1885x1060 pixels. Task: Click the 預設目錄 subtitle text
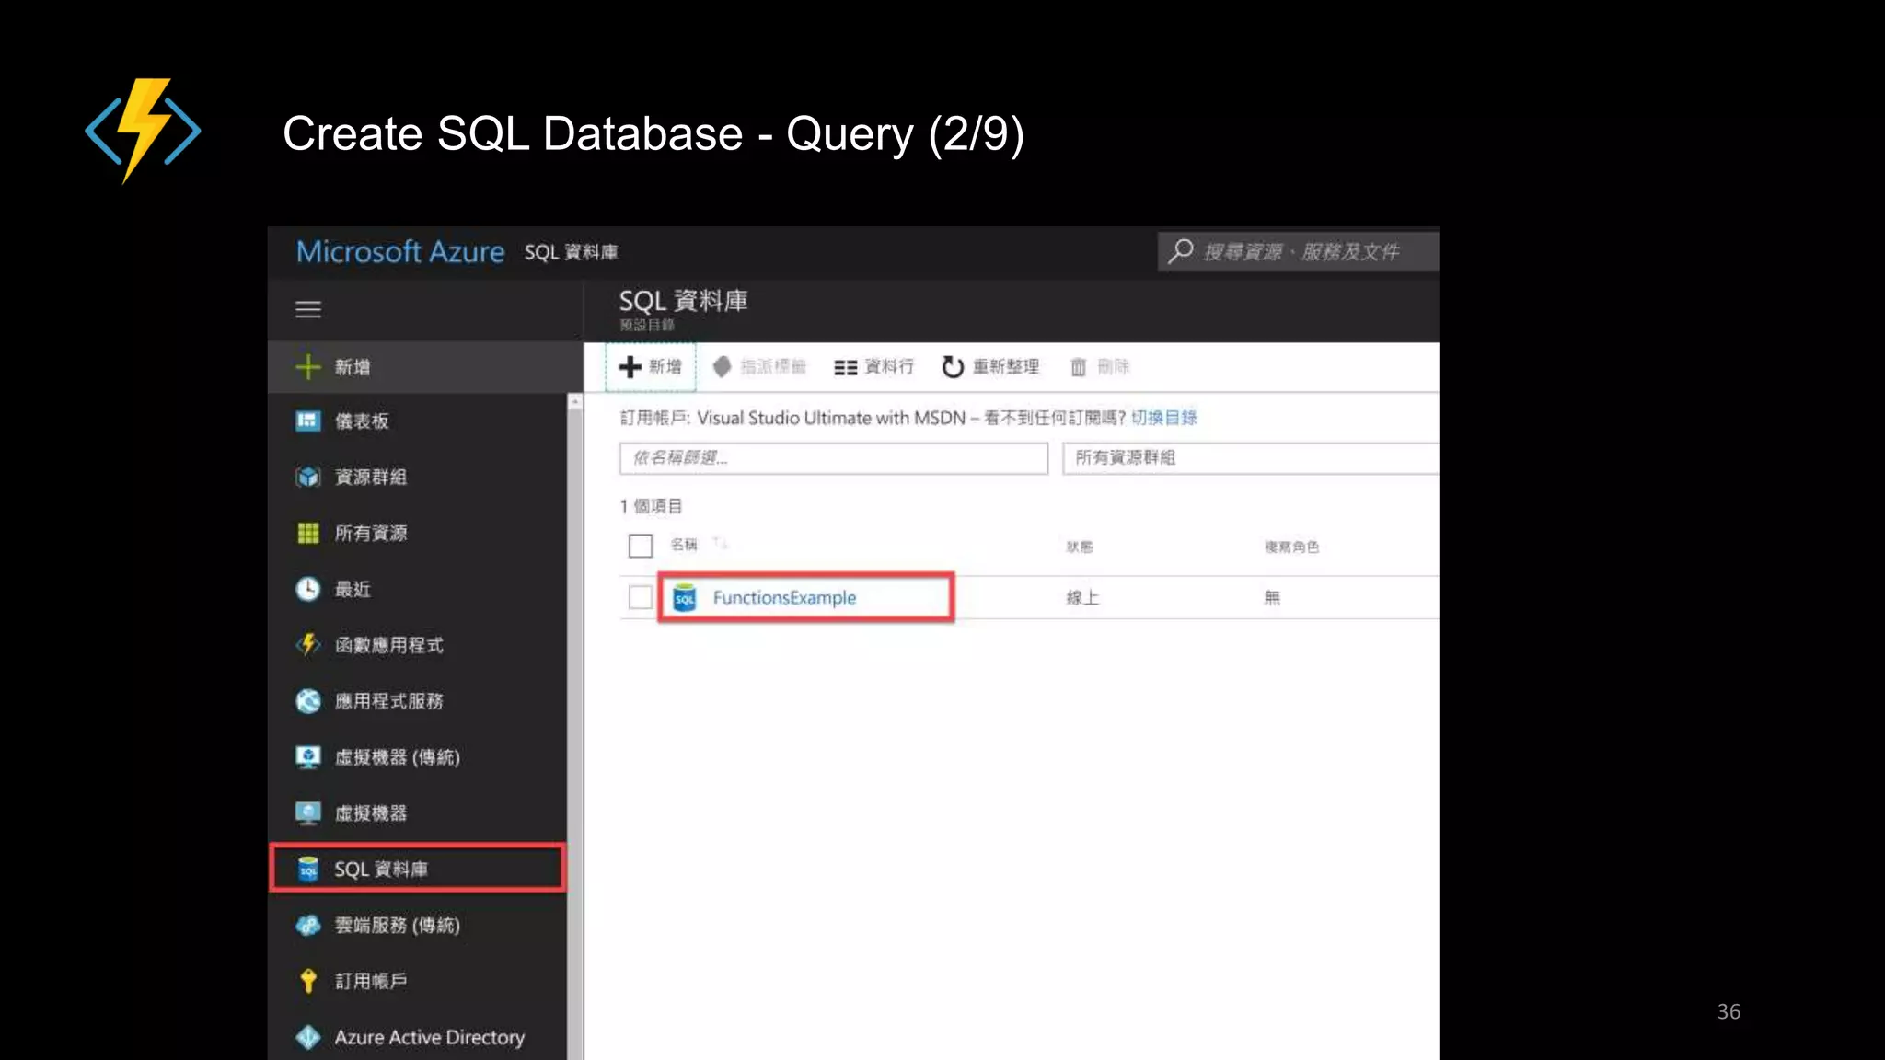647,325
